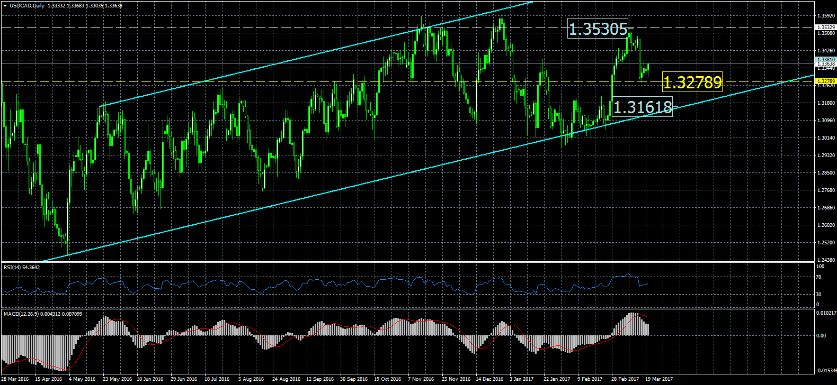This screenshot has width=837, height=385.
Task: Click the MACD 0.00 scale label
Action: pos(822,336)
